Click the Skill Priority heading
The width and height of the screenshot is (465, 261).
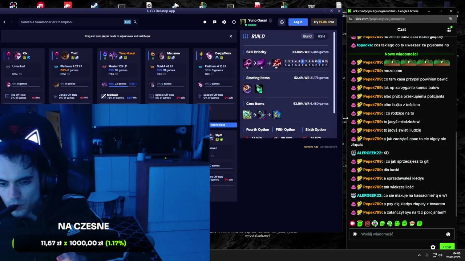click(x=256, y=52)
